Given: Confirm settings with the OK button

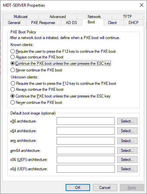Looking at the screenshot, I should tap(78, 187).
